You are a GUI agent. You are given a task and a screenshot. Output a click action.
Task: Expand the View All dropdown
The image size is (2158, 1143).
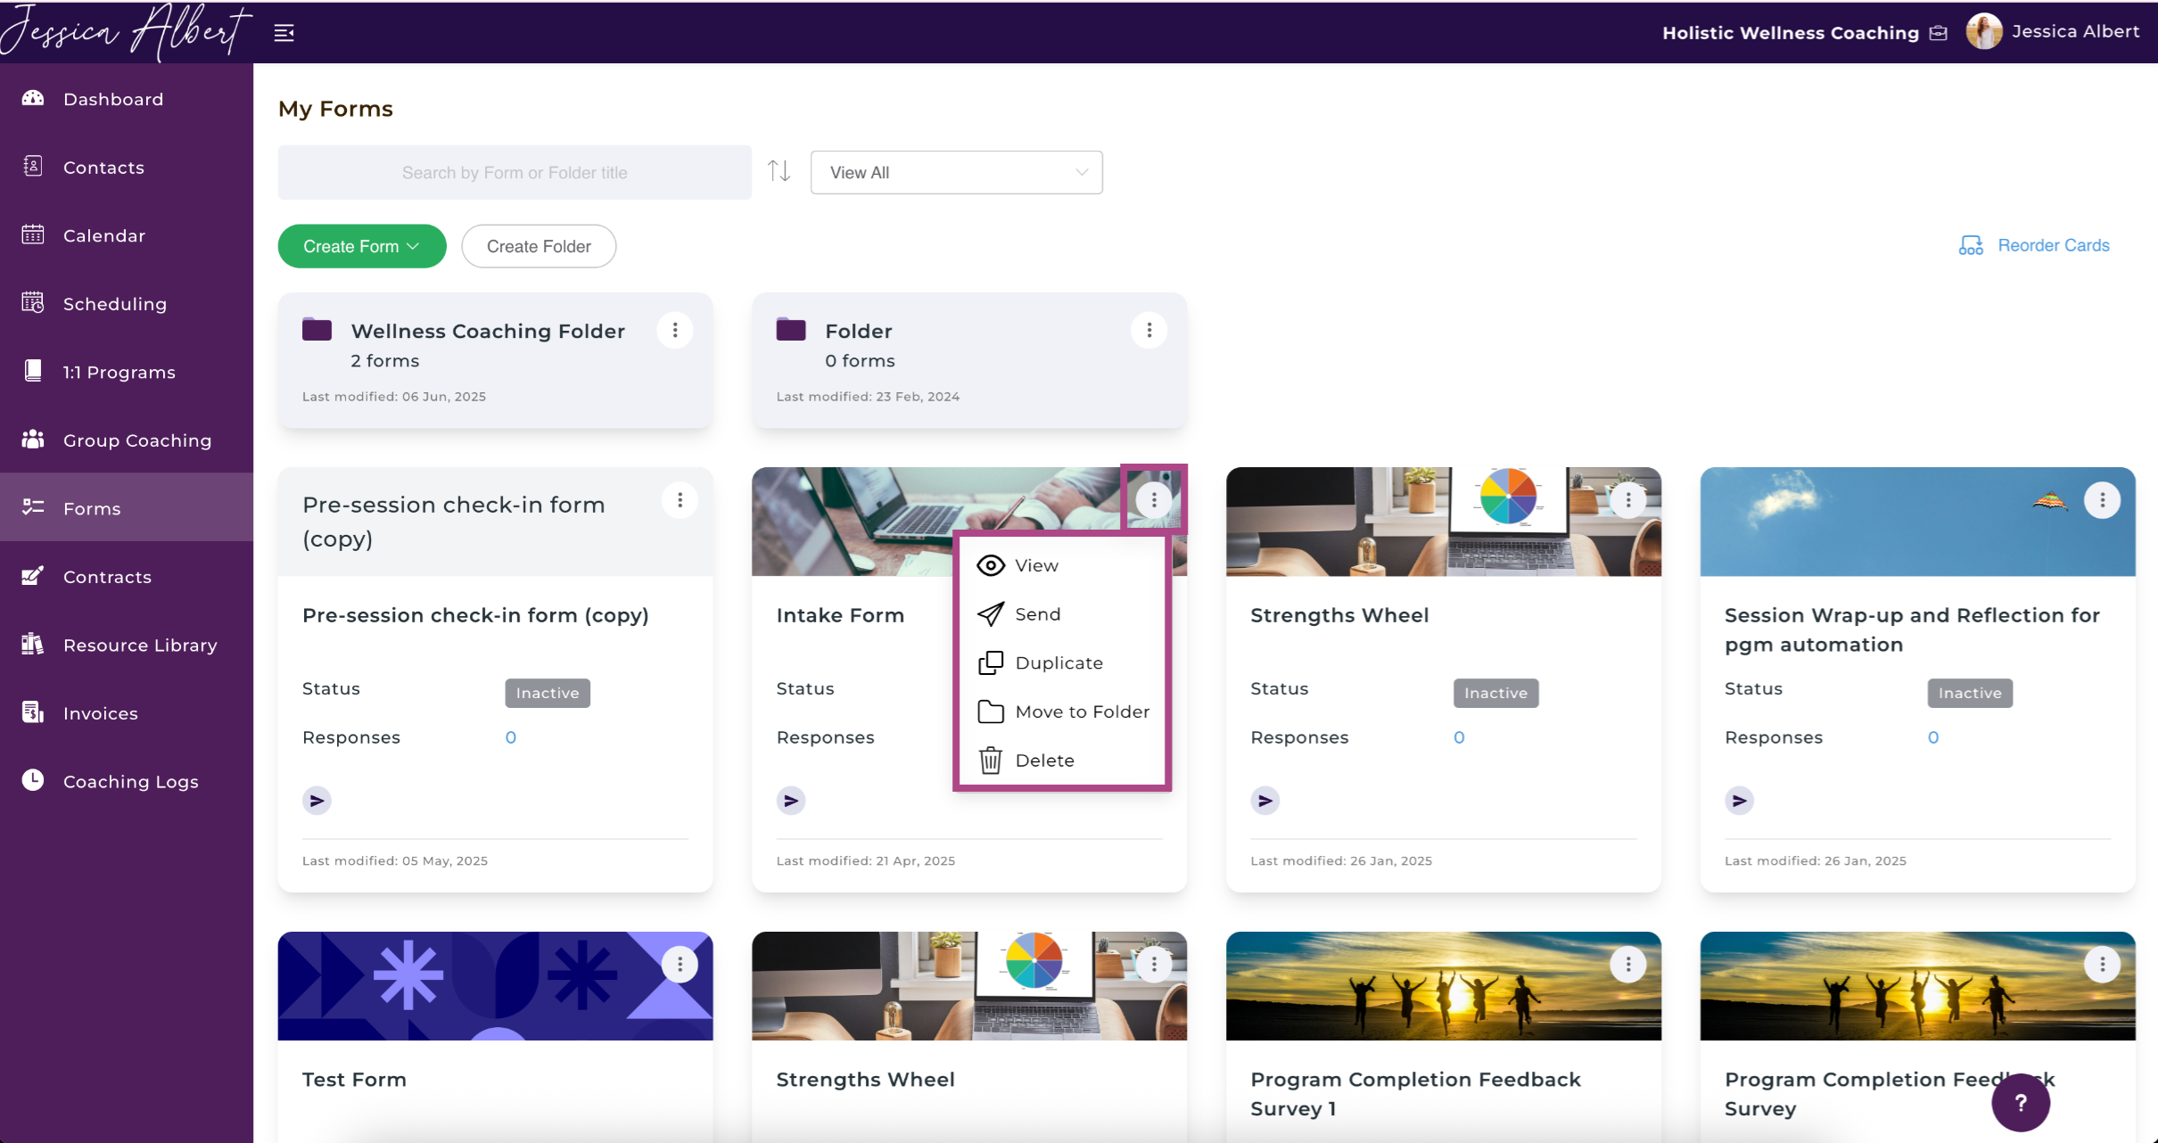956,172
